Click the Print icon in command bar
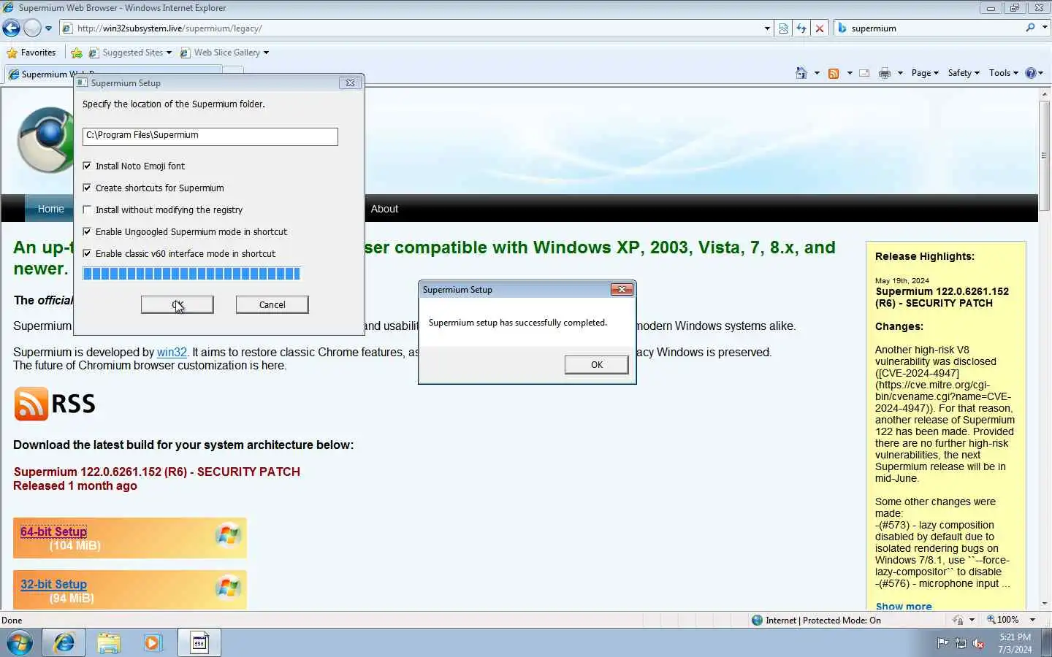The height and width of the screenshot is (657, 1052). [x=885, y=73]
